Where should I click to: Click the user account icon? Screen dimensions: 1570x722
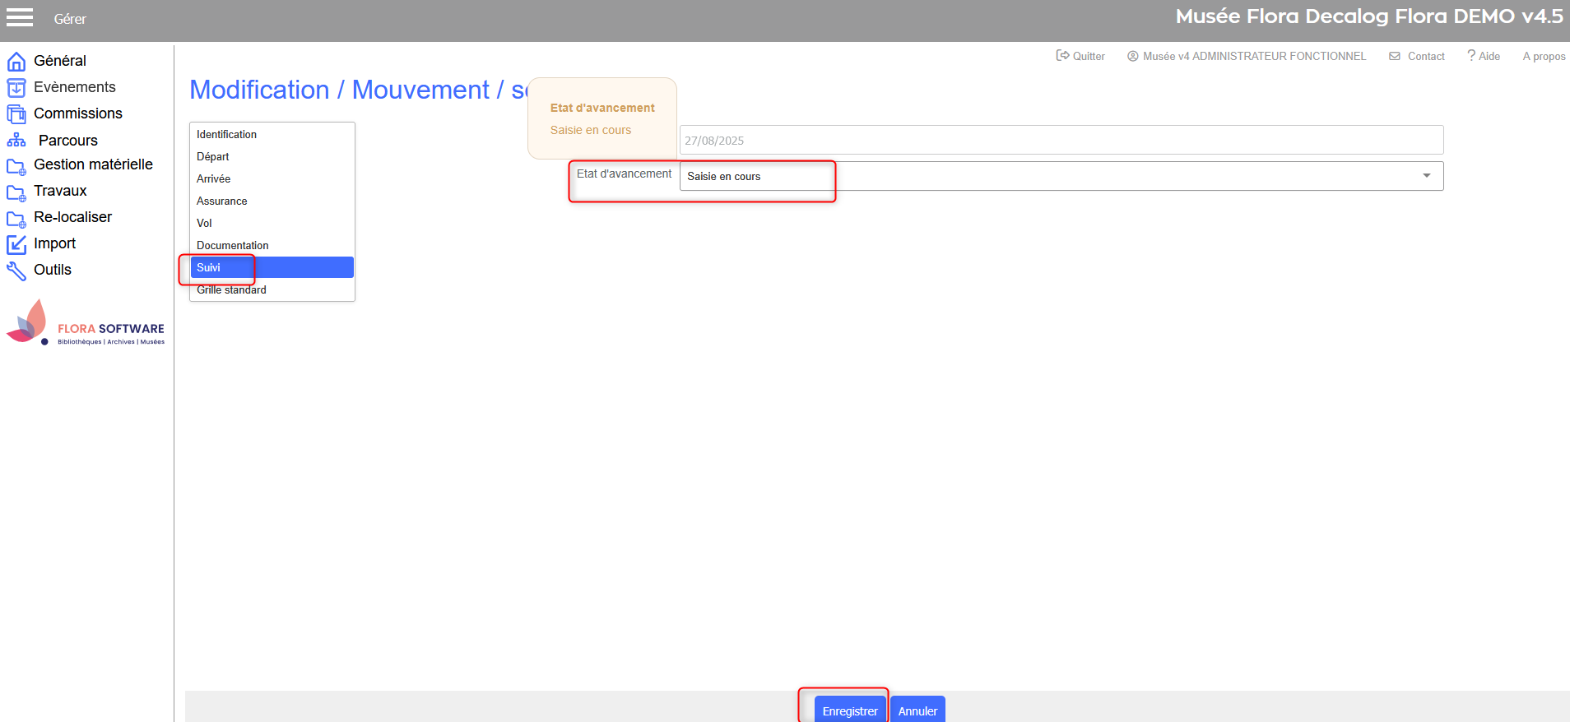[x=1133, y=56]
